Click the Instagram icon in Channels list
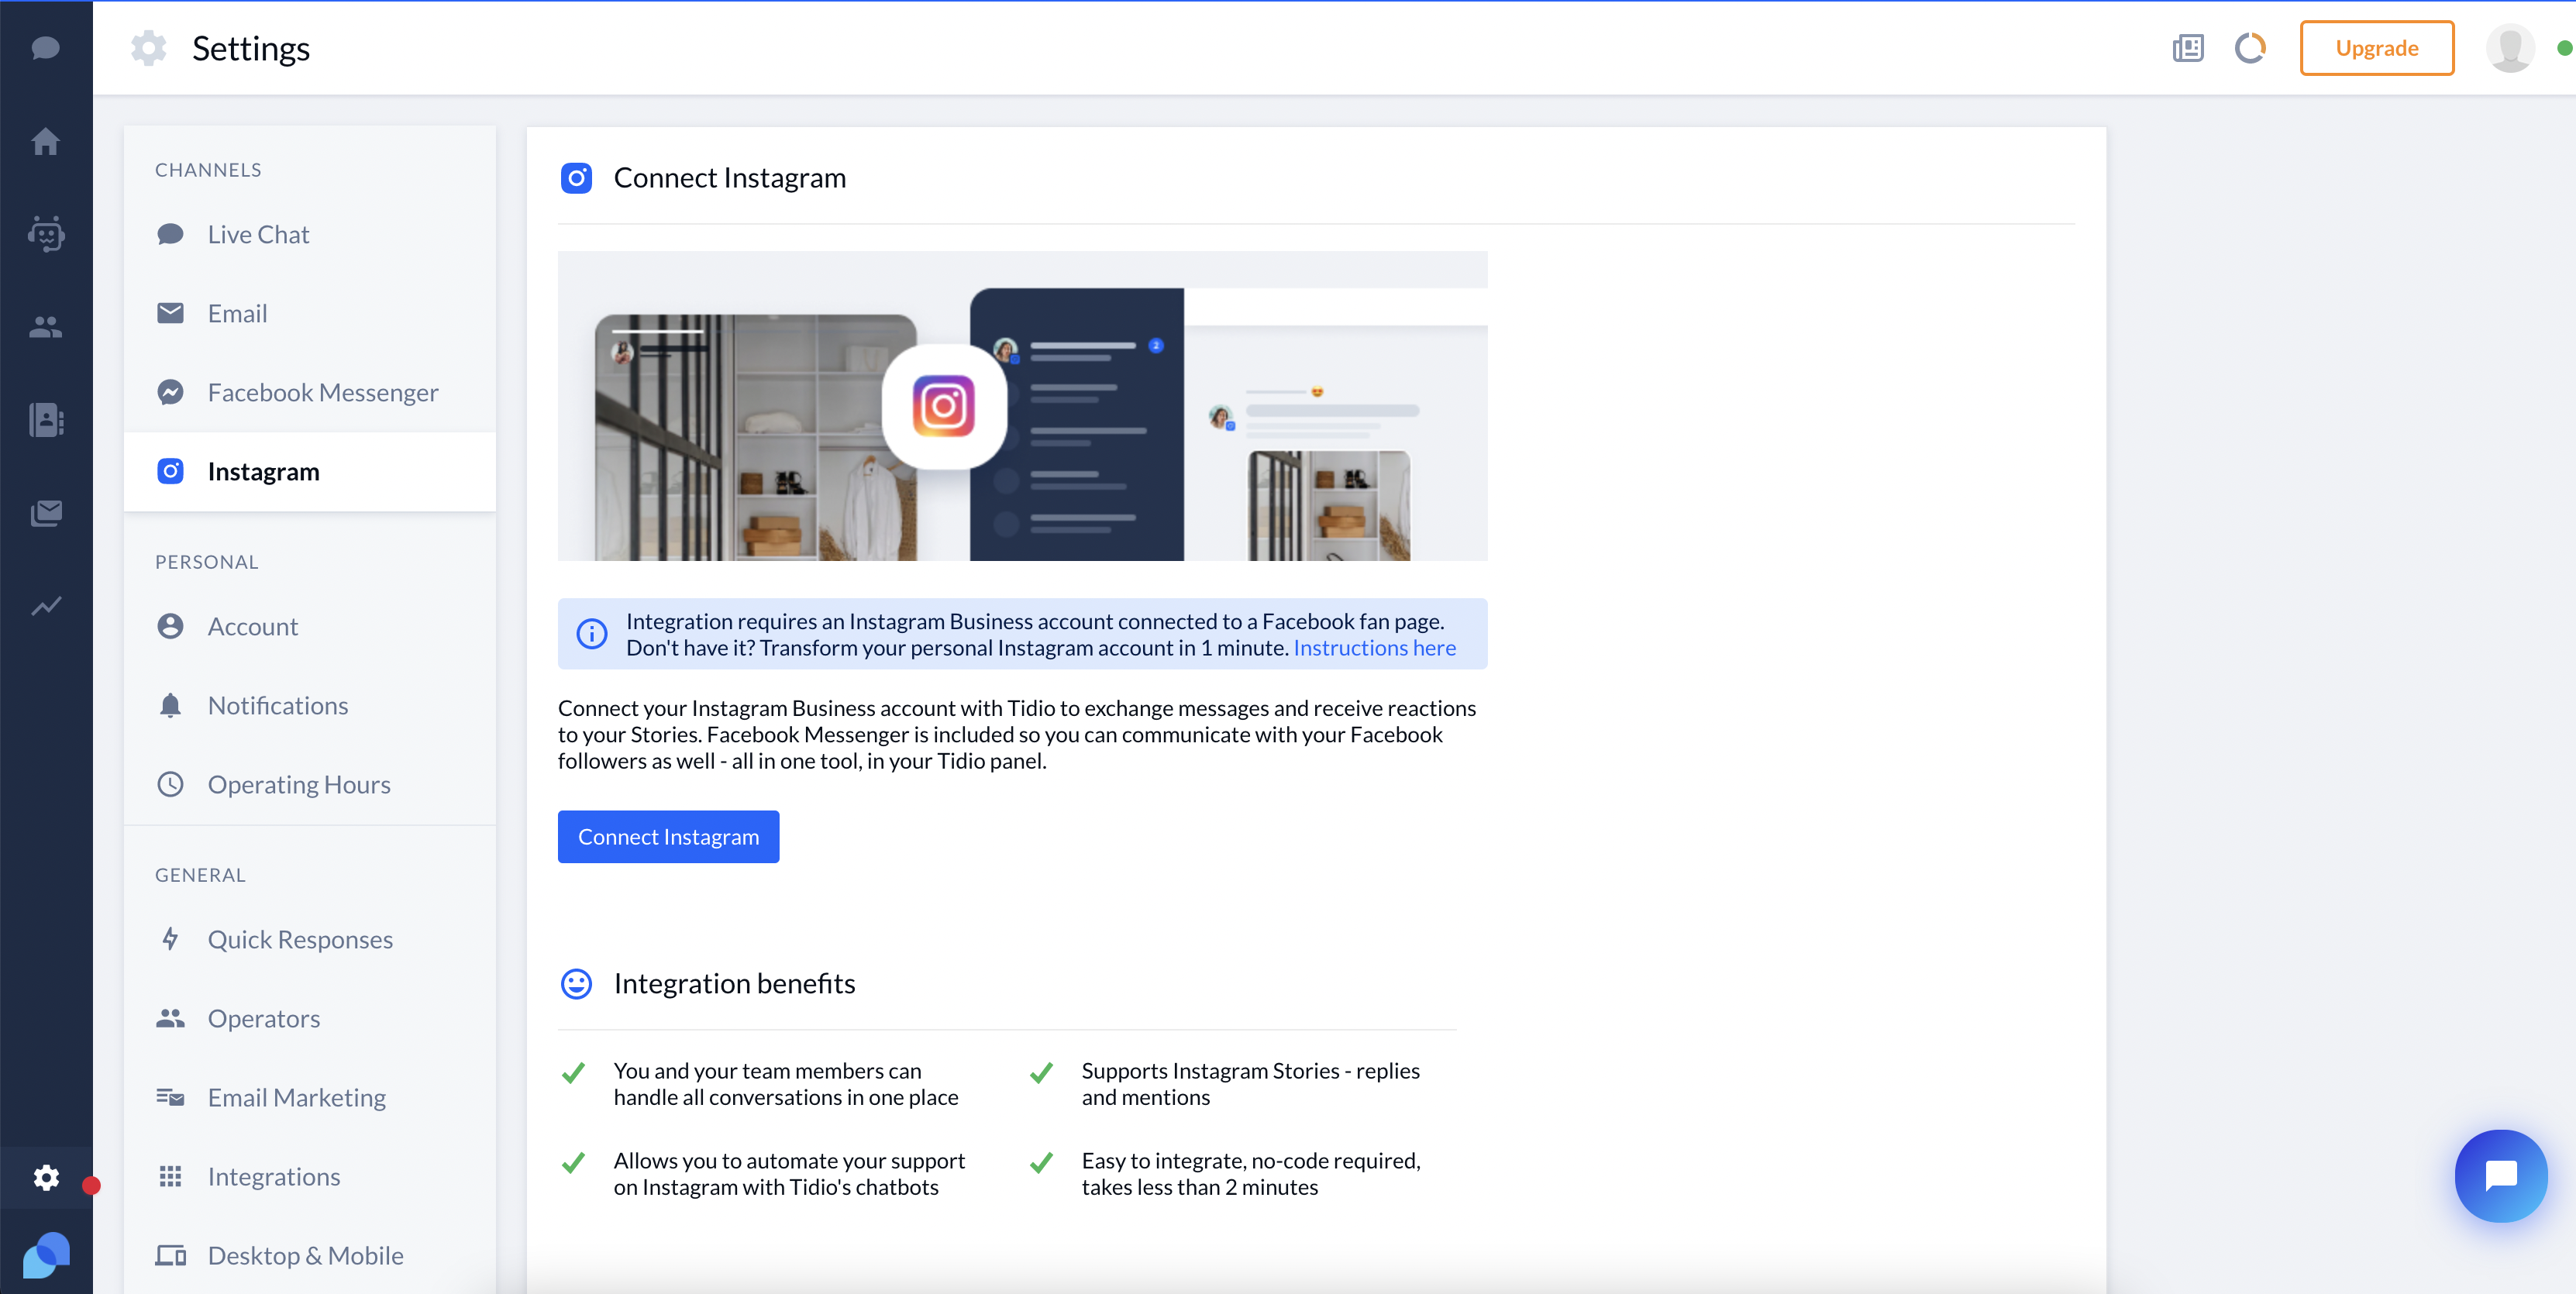The width and height of the screenshot is (2576, 1294). pos(170,471)
